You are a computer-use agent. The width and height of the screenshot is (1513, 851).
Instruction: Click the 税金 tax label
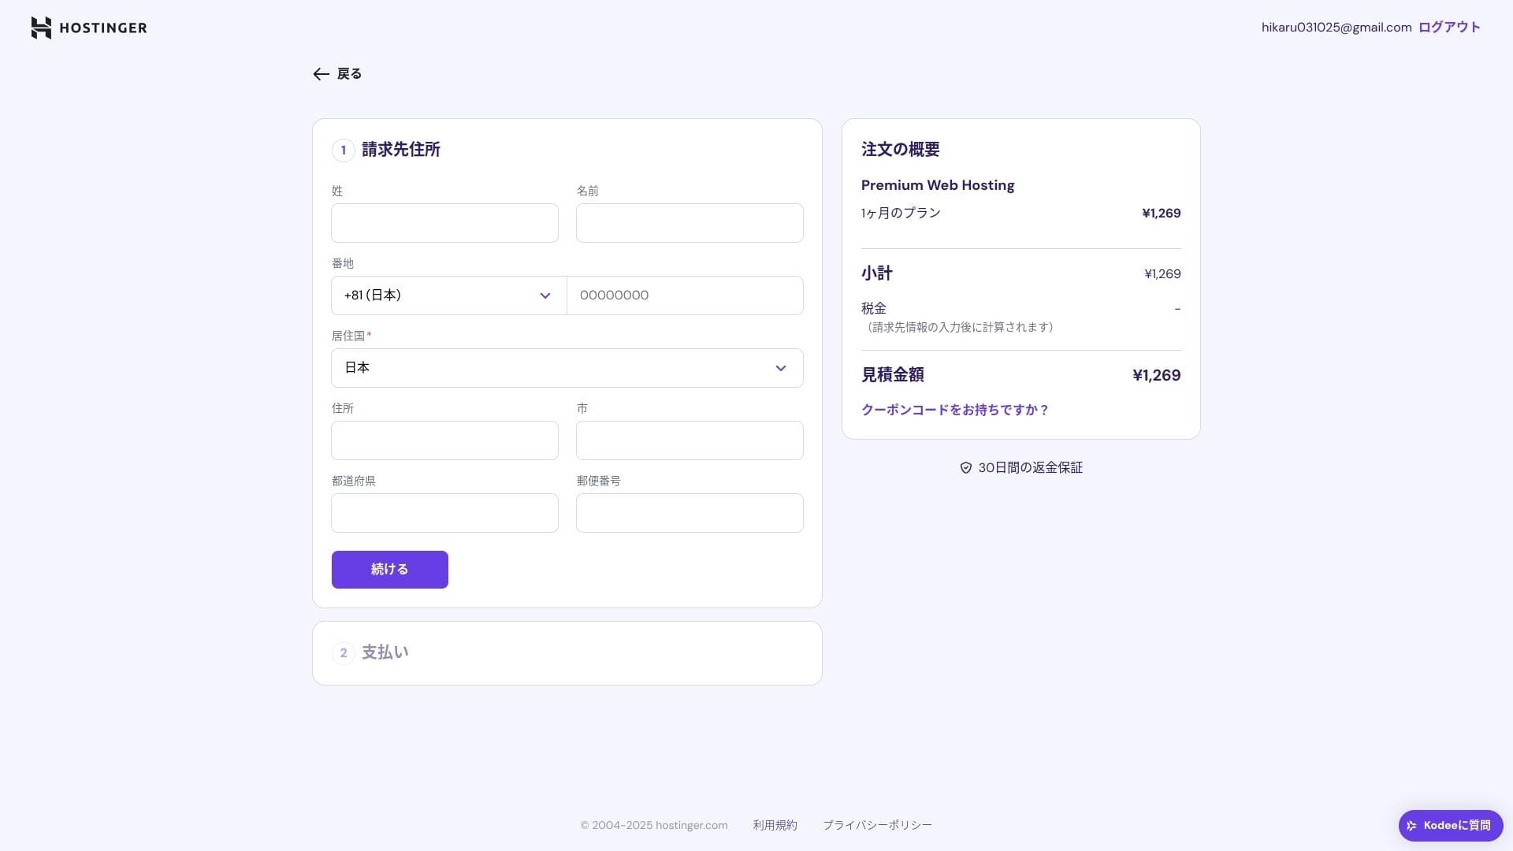pyautogui.click(x=874, y=308)
